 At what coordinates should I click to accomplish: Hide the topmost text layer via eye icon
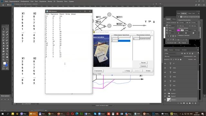(165, 63)
